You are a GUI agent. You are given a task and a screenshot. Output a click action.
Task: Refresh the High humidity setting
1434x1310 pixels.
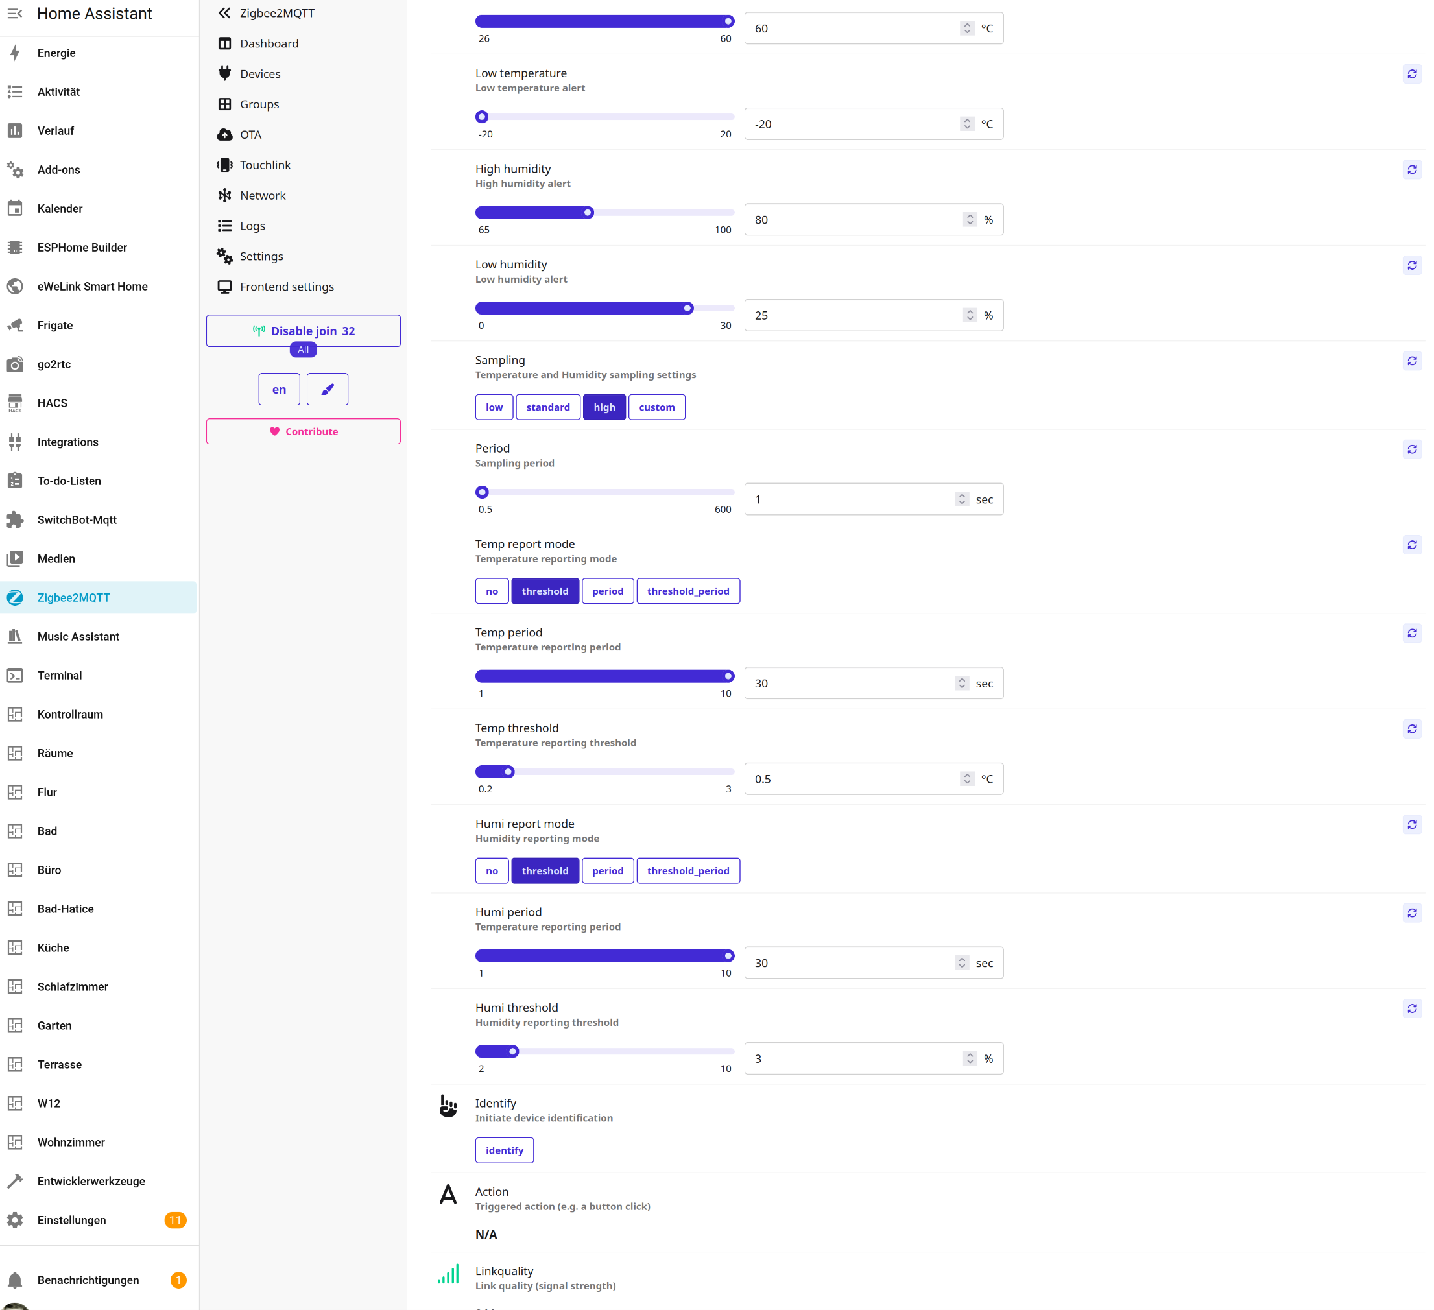coord(1411,169)
